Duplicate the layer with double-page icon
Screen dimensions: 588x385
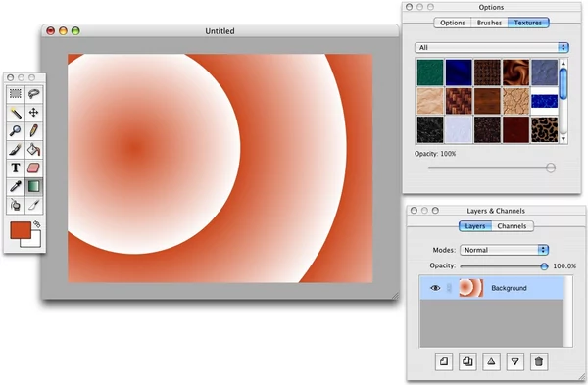467,361
